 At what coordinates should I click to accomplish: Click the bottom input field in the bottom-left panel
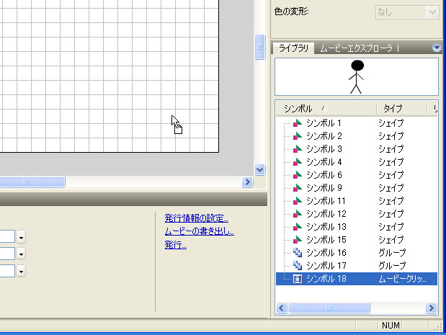7,271
